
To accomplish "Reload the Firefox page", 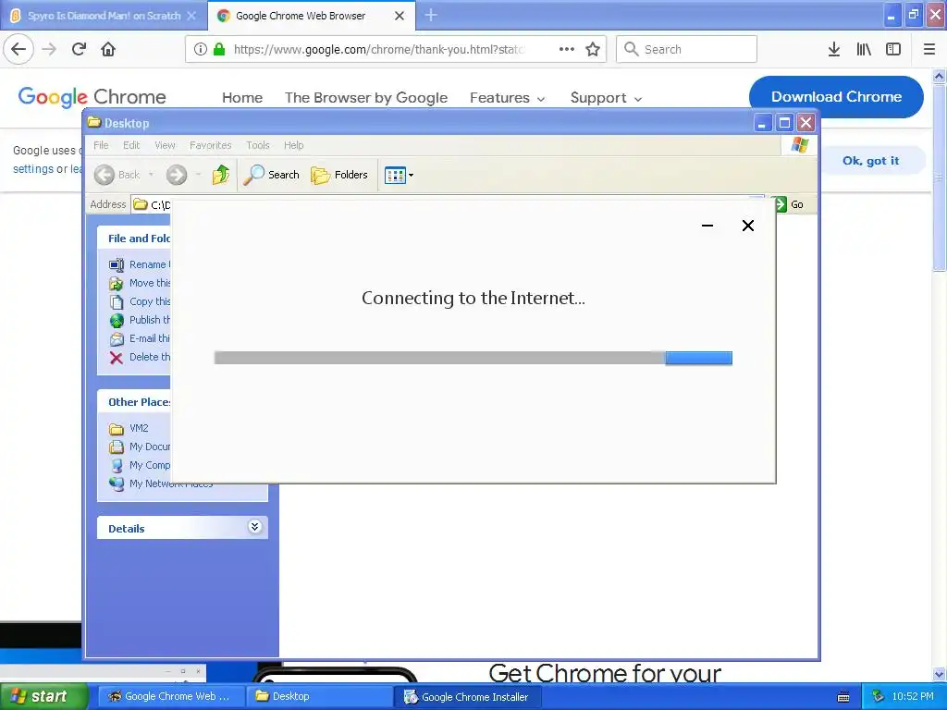I will [x=80, y=49].
